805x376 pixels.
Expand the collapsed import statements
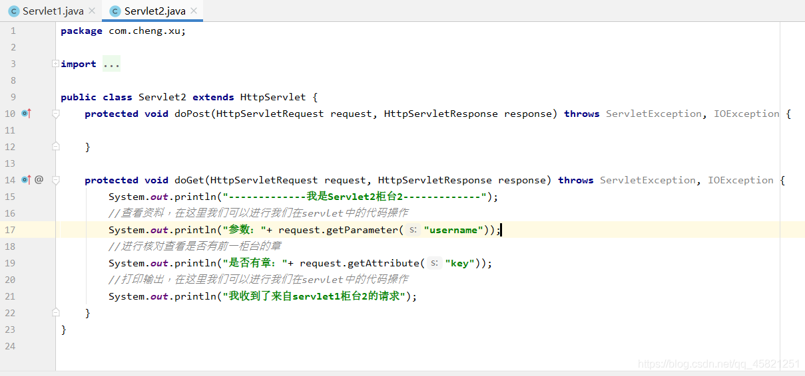point(55,64)
